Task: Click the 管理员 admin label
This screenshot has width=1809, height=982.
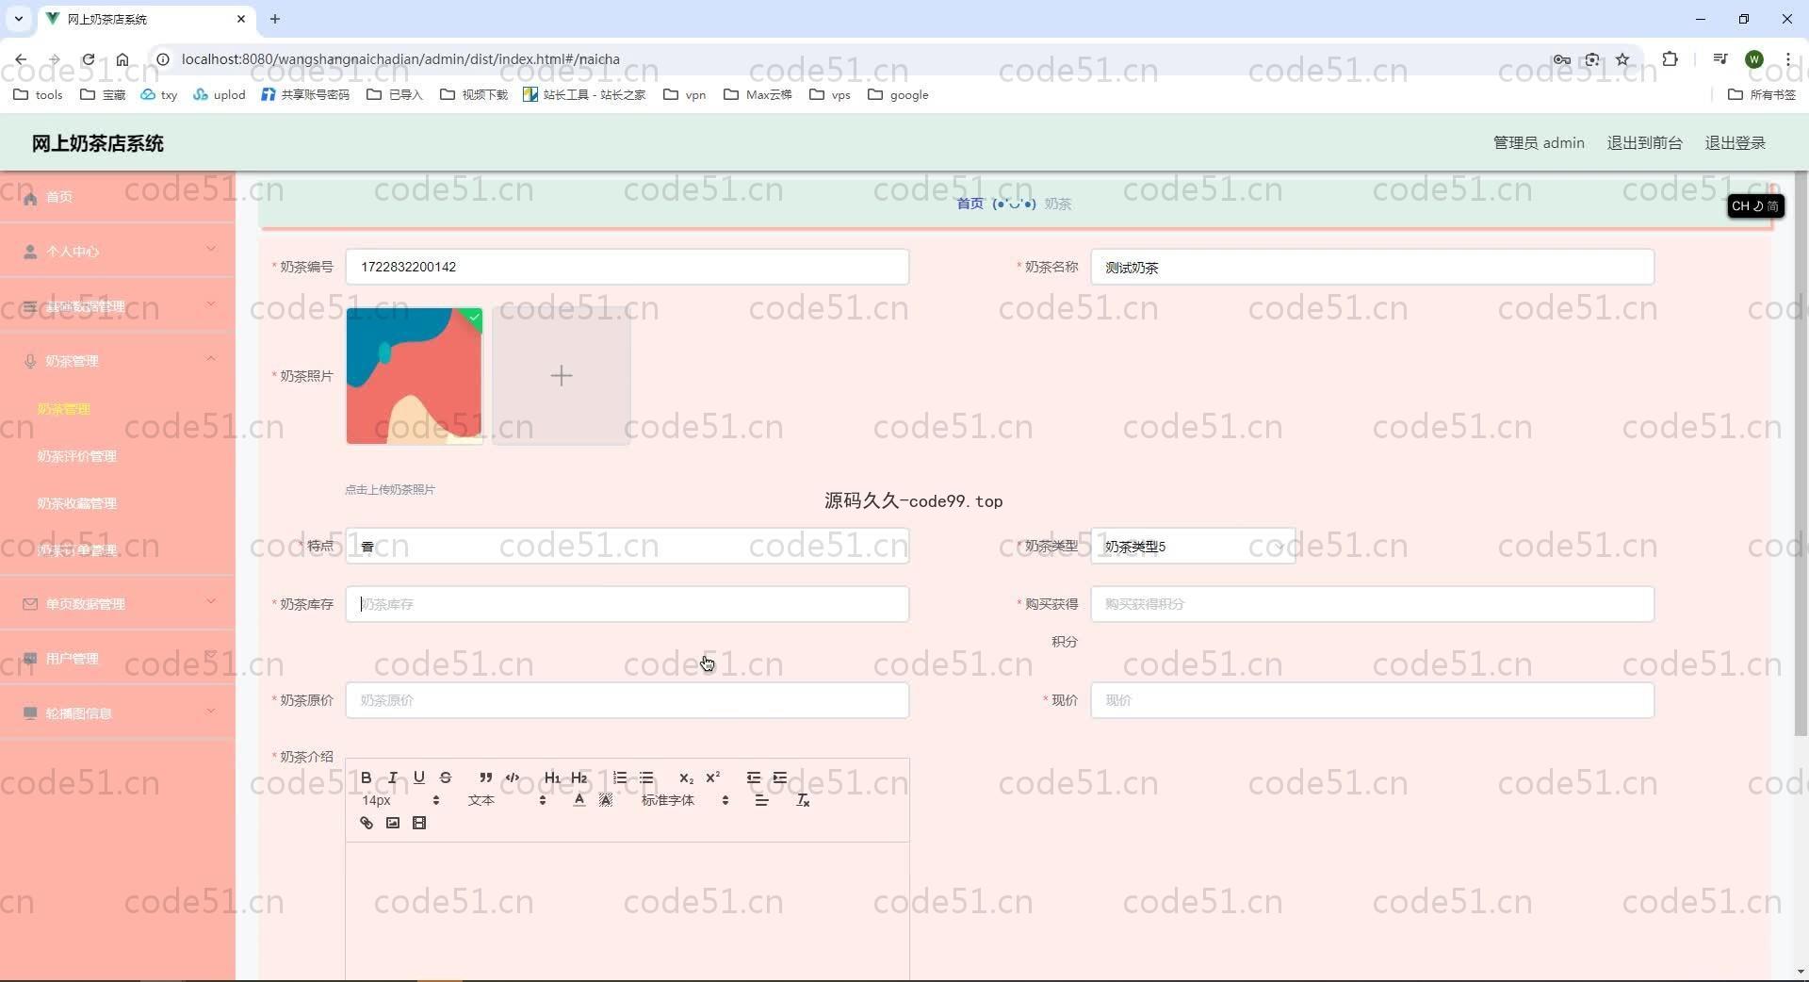Action: [x=1539, y=143]
